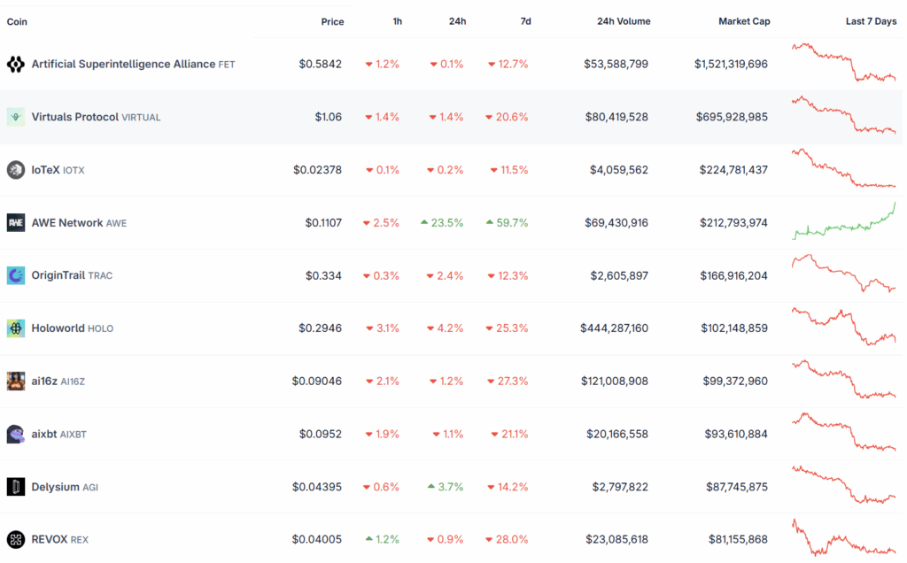
Task: Sort table by Price column header
Action: 332,21
